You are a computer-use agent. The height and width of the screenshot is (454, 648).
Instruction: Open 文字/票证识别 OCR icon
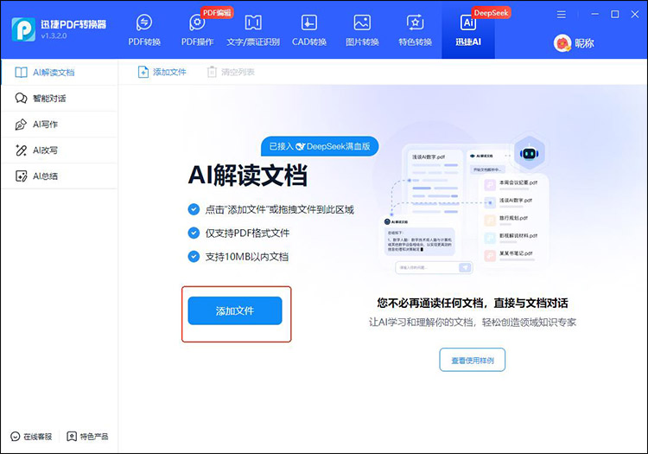[x=253, y=22]
